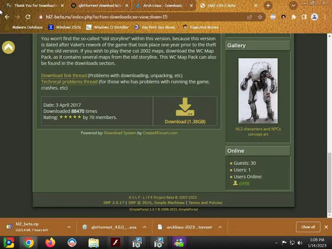332x249 pixels.
Task: Click the round avatar extension icon
Action: pyautogui.click(x=283, y=17)
